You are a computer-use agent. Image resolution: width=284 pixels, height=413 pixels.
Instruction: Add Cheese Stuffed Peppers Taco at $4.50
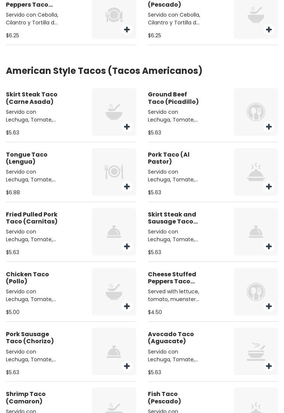[x=269, y=306]
